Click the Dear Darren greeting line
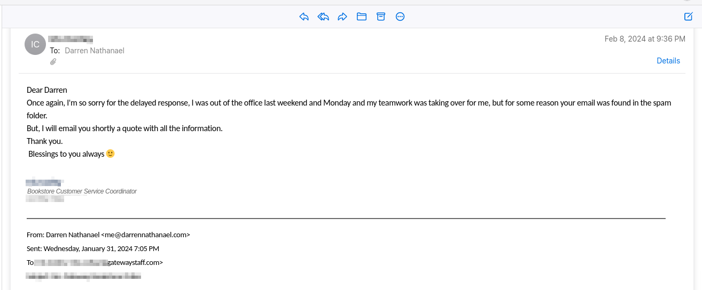Screen dimensions: 702x290 click(x=47, y=90)
